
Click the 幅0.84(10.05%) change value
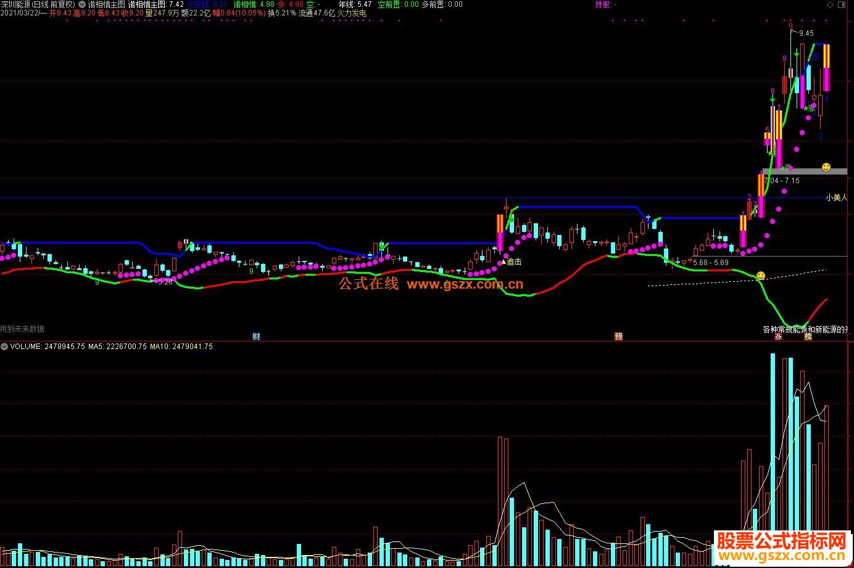click(x=238, y=13)
